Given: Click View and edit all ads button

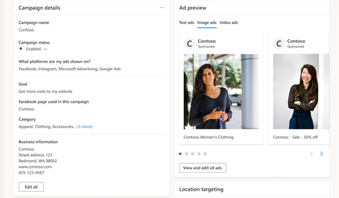Looking at the screenshot, I should click(x=202, y=168).
